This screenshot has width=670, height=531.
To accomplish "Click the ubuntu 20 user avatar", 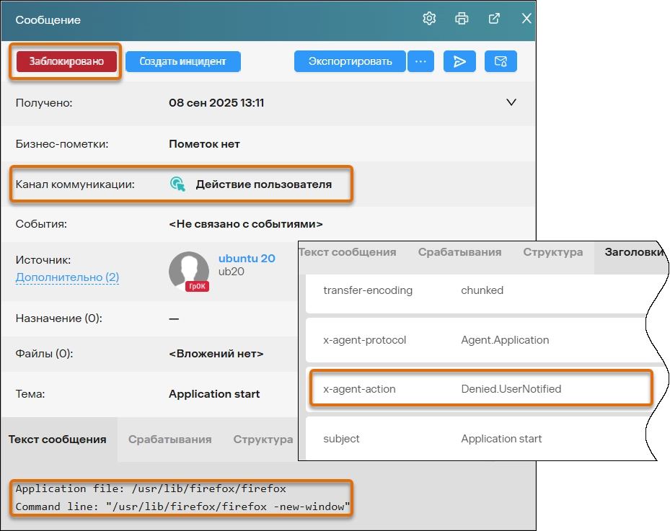I will click(188, 272).
